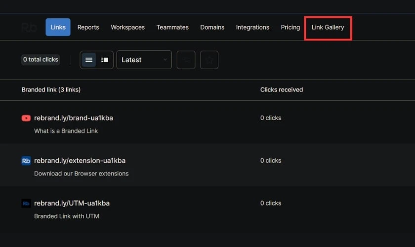Click '0 clicks' in the brand-ua1kba row
This screenshot has height=247, width=415.
271,118
